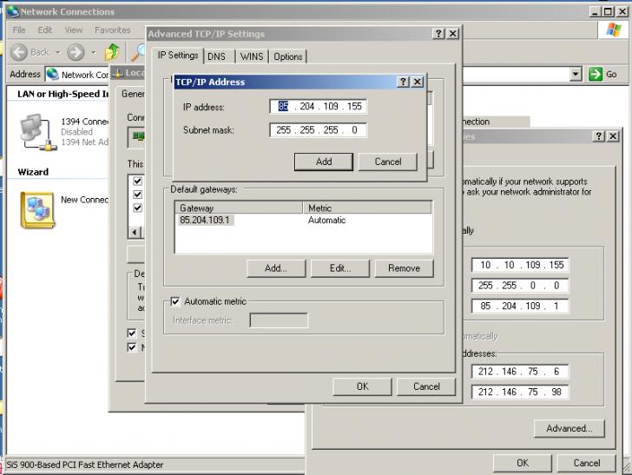Click Edit... under Default gateways
This screenshot has width=632, height=475.
point(340,268)
